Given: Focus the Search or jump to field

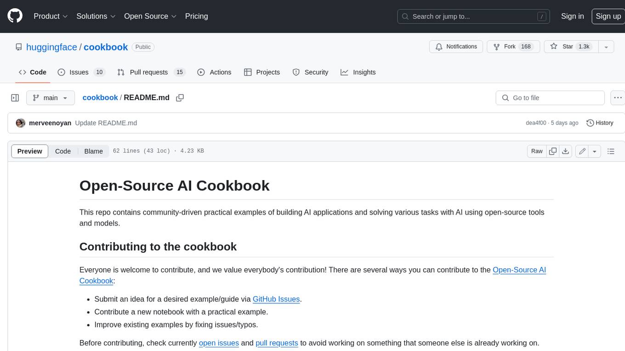Looking at the screenshot, I should pyautogui.click(x=473, y=16).
